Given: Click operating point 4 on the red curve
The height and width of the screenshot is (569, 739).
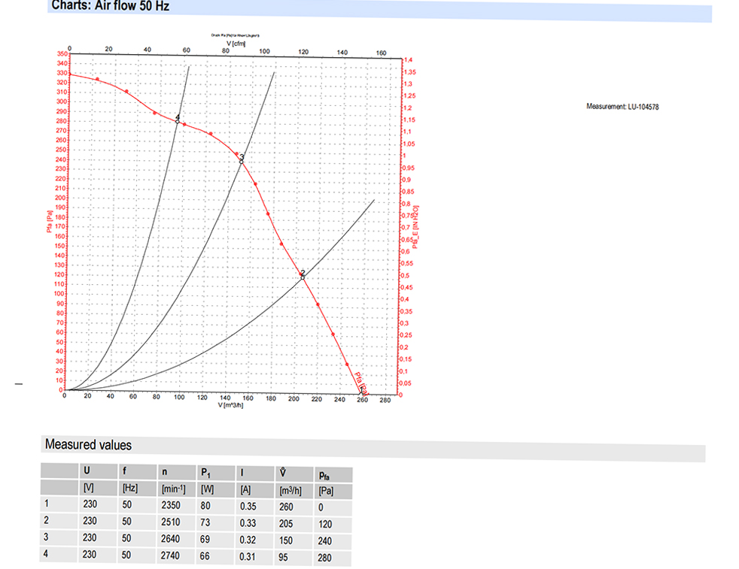Looking at the screenshot, I should (178, 122).
